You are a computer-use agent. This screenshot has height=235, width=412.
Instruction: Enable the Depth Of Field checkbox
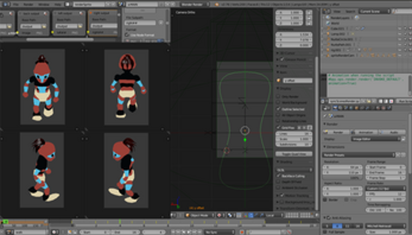point(278,181)
